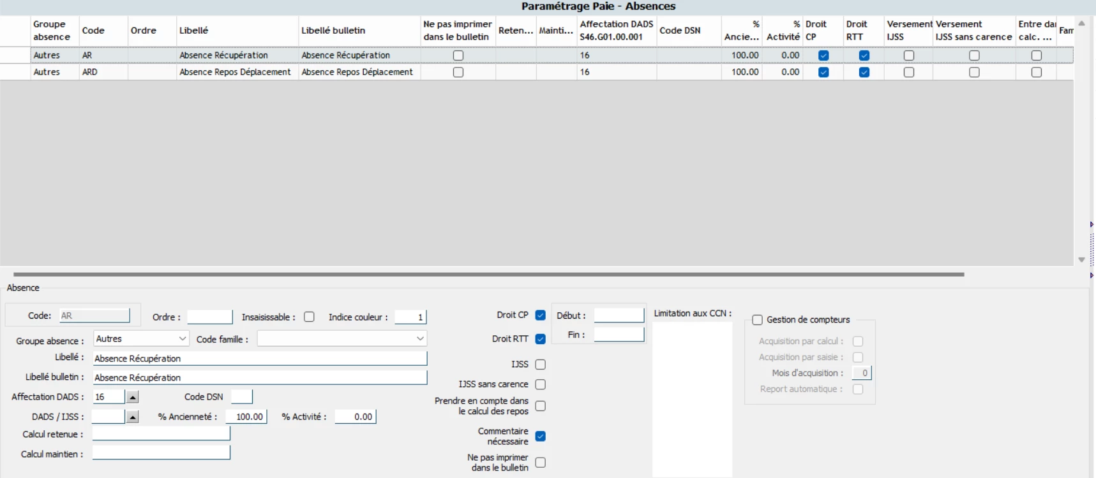This screenshot has width=1096, height=478.
Task: Click the Ordre column header
Action: coord(152,31)
